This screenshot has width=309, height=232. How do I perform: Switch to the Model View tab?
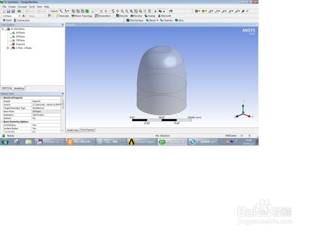(73, 130)
